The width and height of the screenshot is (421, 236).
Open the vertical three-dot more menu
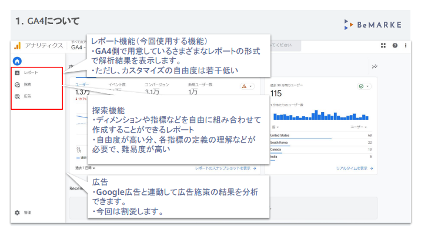(406, 46)
